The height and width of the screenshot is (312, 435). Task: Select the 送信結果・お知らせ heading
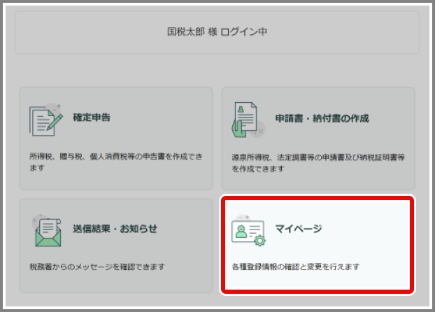click(x=115, y=229)
